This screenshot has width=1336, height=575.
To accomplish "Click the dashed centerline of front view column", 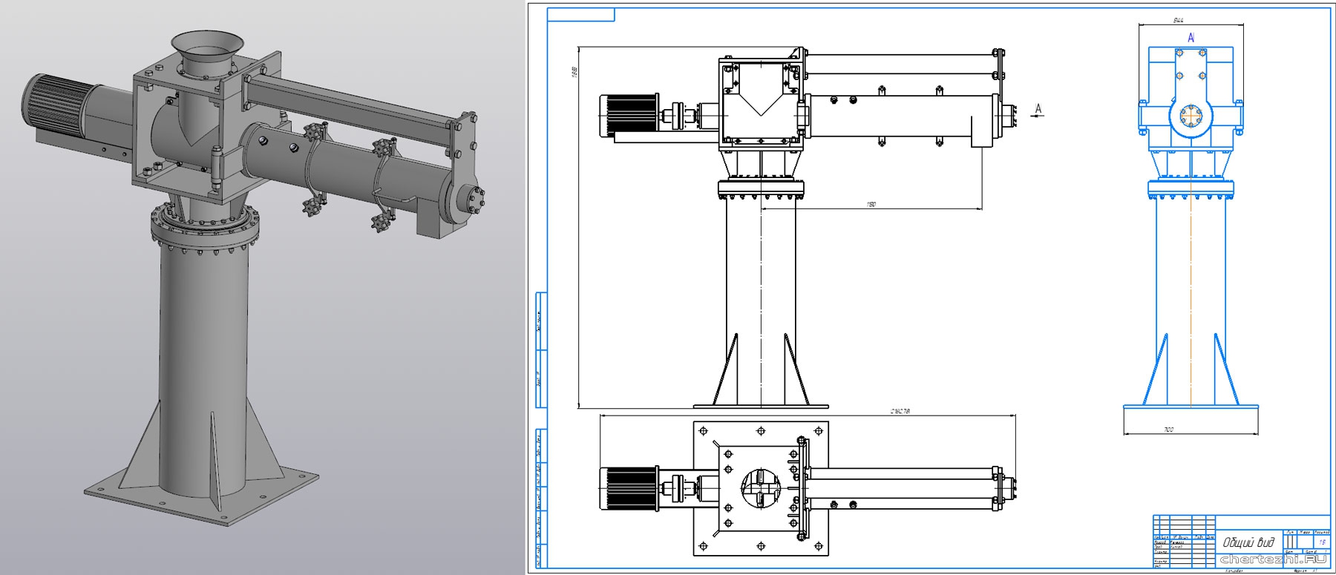I will (x=762, y=297).
